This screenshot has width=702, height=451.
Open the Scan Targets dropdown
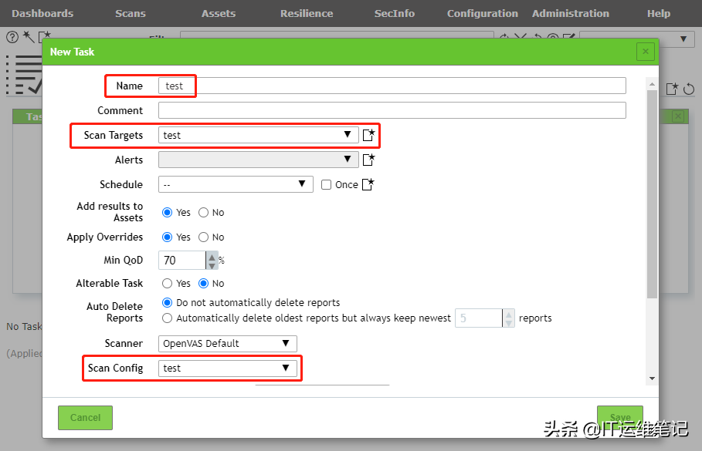click(258, 135)
